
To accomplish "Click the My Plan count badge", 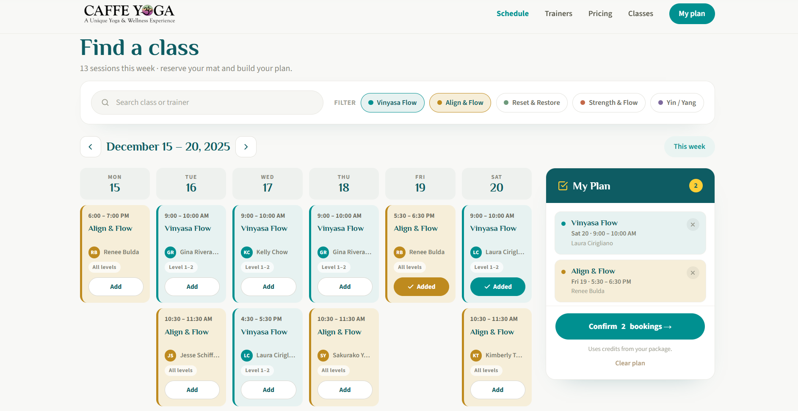I will (x=696, y=186).
